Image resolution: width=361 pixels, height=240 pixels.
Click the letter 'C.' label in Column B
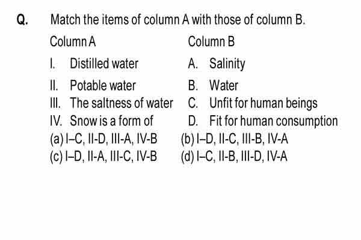click(193, 103)
